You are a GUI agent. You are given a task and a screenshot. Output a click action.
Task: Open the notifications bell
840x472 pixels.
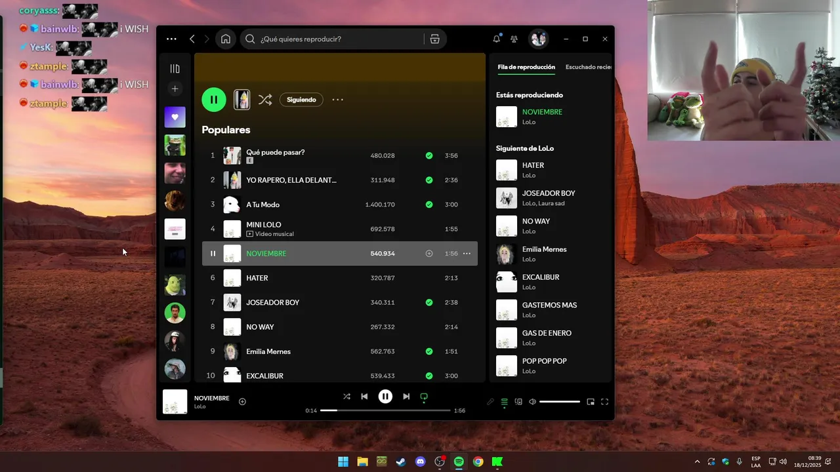click(497, 39)
